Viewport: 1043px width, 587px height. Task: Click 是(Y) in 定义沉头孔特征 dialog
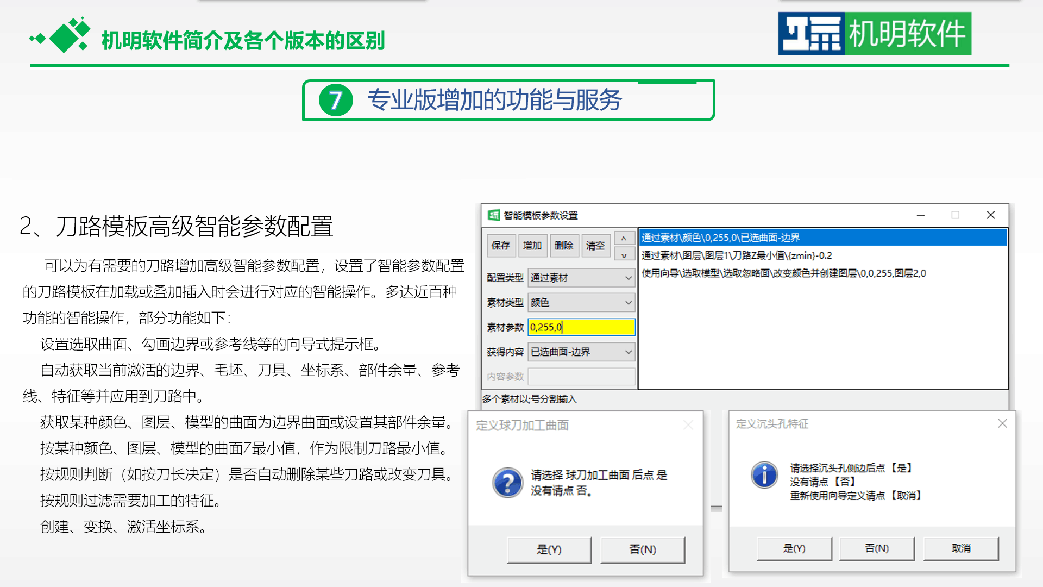pos(794,548)
